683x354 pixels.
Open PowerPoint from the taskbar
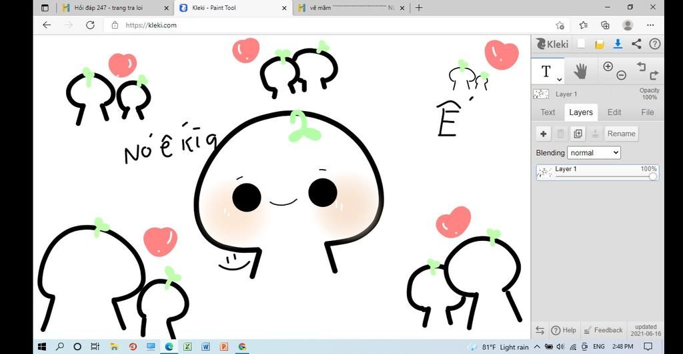pyautogui.click(x=224, y=347)
